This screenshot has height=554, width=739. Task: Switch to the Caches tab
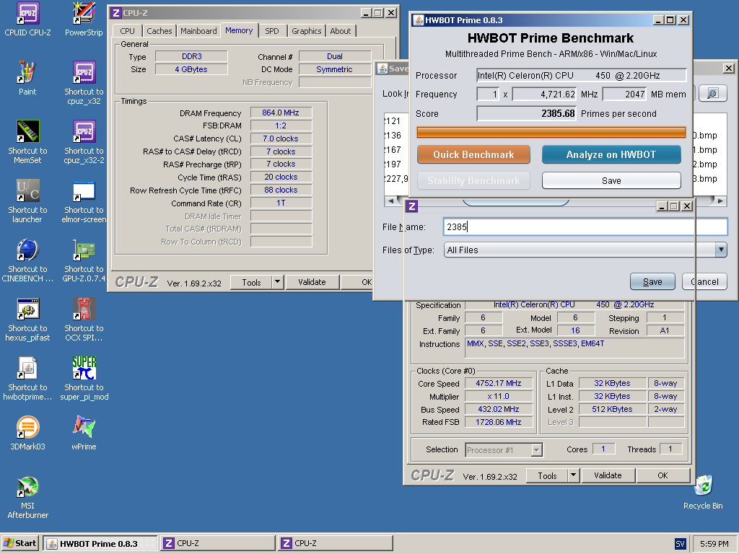[x=159, y=30]
